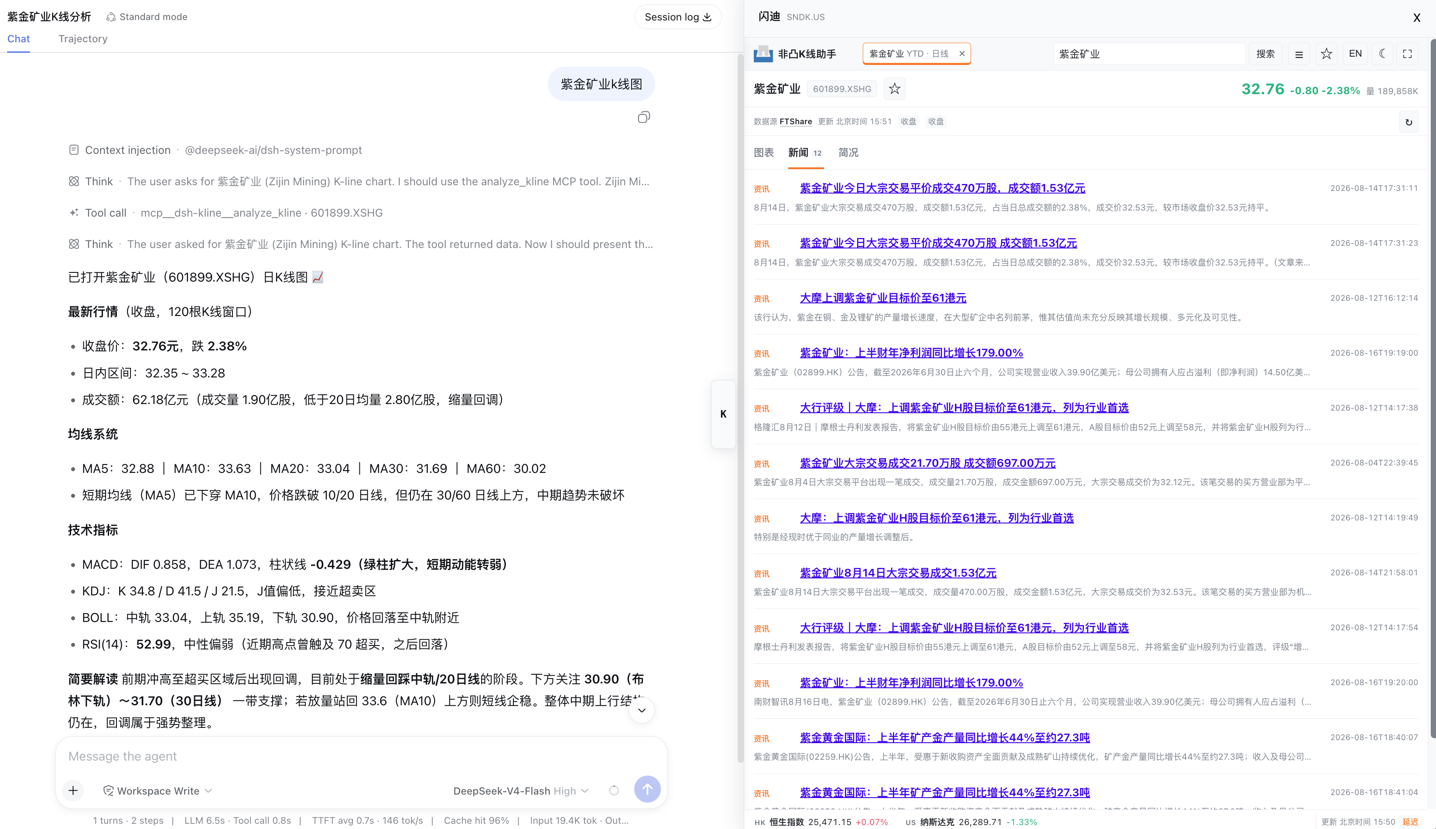Open the Context injection entry
The height and width of the screenshot is (829, 1436).
[215, 150]
